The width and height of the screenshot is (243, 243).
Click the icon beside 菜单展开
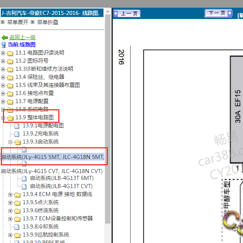[3, 22]
